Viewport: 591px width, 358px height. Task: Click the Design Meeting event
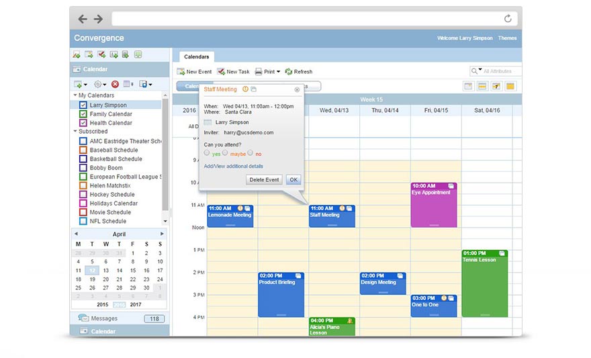(x=383, y=283)
